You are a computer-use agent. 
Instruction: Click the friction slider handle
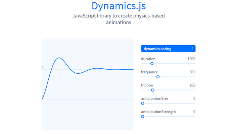[x=152, y=90]
